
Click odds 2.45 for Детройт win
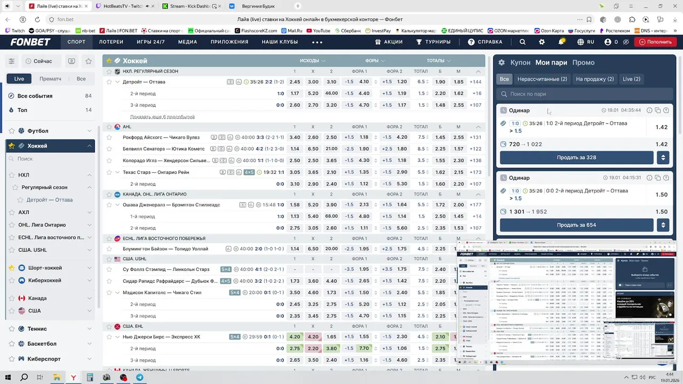click(295, 82)
